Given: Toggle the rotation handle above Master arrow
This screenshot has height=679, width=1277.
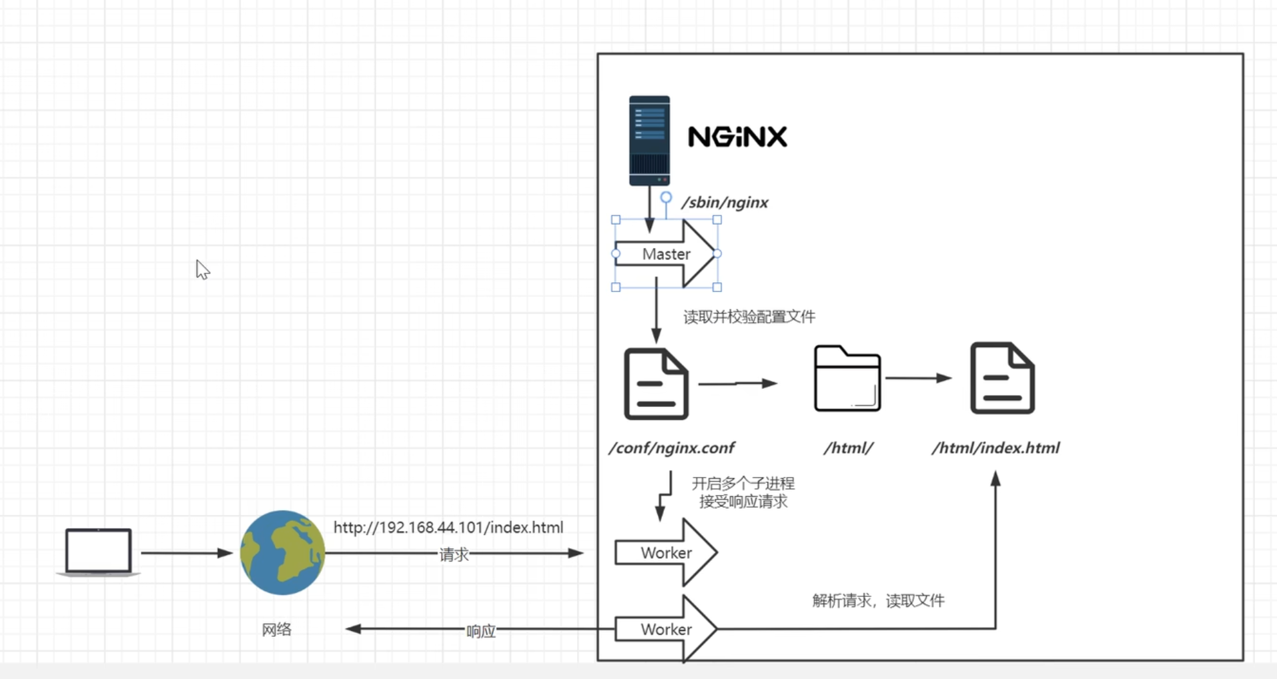Looking at the screenshot, I should coord(665,197).
